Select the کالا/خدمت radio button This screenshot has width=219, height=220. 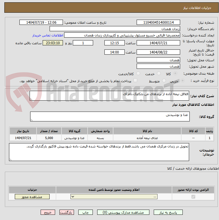pos(138,73)
